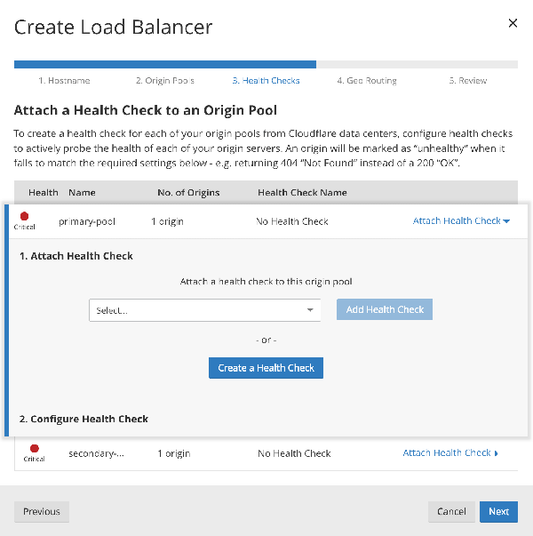533x536 pixels.
Task: Go to the 1. Hostname step
Action: coord(64,81)
